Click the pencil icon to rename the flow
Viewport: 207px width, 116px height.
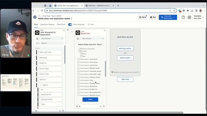[71, 19]
